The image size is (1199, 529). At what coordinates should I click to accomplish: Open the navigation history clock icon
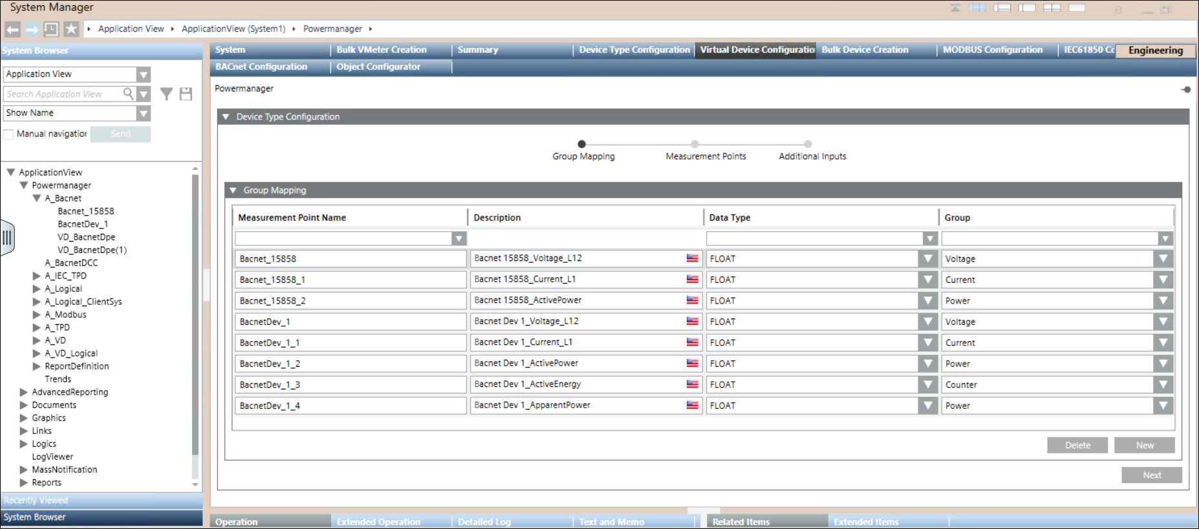coord(51,29)
